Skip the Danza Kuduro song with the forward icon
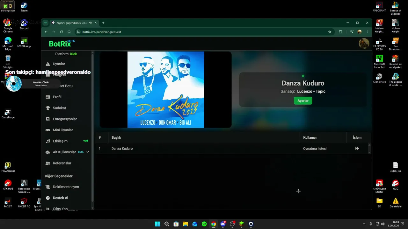The height and width of the screenshot is (229, 408). click(357, 149)
